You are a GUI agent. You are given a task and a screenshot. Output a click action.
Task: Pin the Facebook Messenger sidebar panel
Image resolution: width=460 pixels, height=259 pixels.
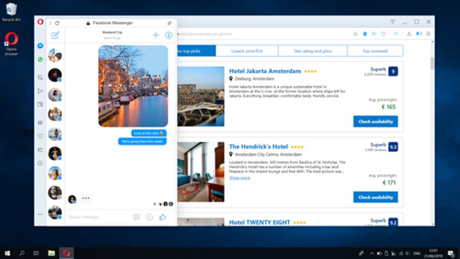point(169,23)
